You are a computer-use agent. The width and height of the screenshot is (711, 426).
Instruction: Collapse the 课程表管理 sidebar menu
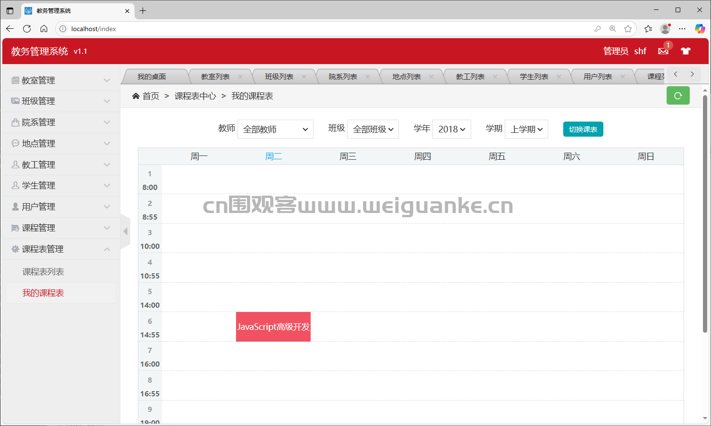61,249
